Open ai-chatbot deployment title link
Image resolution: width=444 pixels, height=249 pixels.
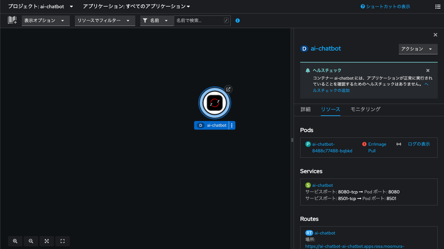coord(326,49)
